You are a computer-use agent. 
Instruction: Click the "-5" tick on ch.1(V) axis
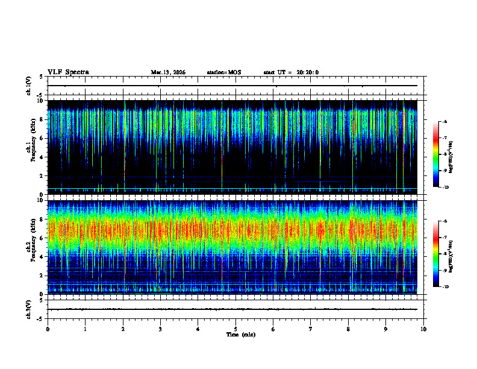[40, 95]
